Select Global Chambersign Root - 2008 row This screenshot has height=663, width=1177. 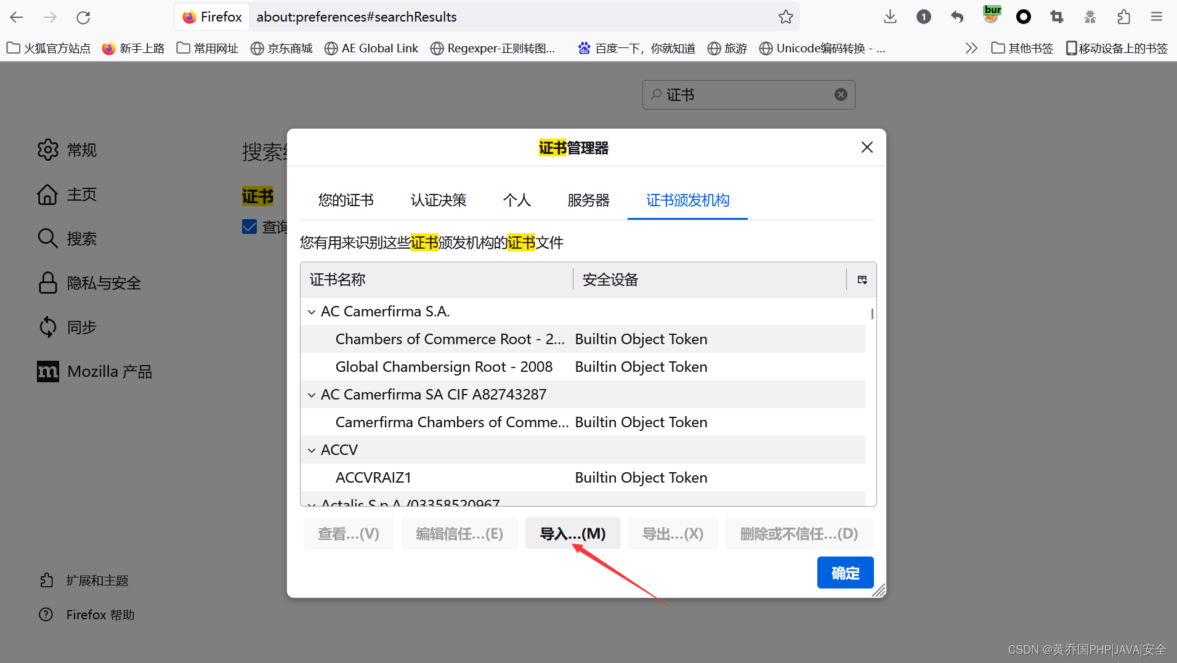tap(583, 368)
